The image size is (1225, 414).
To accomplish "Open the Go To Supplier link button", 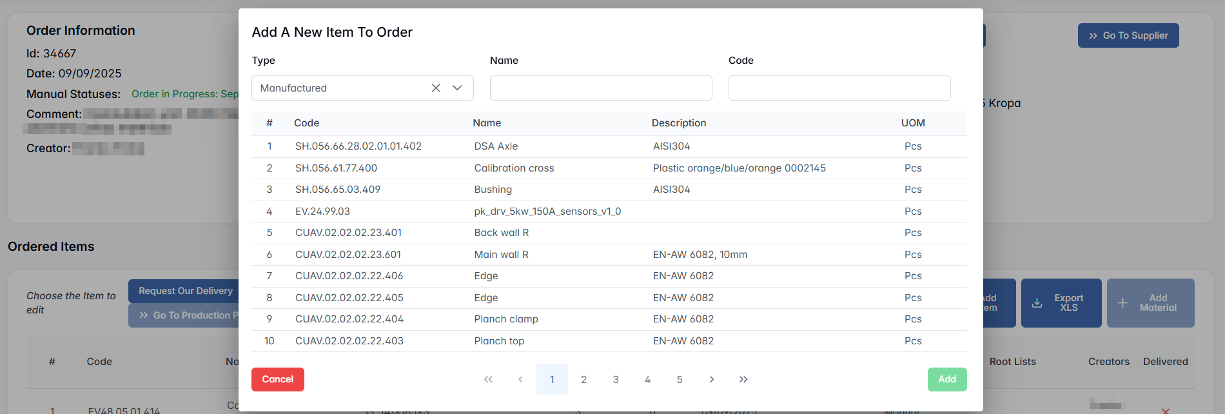I will point(1128,35).
